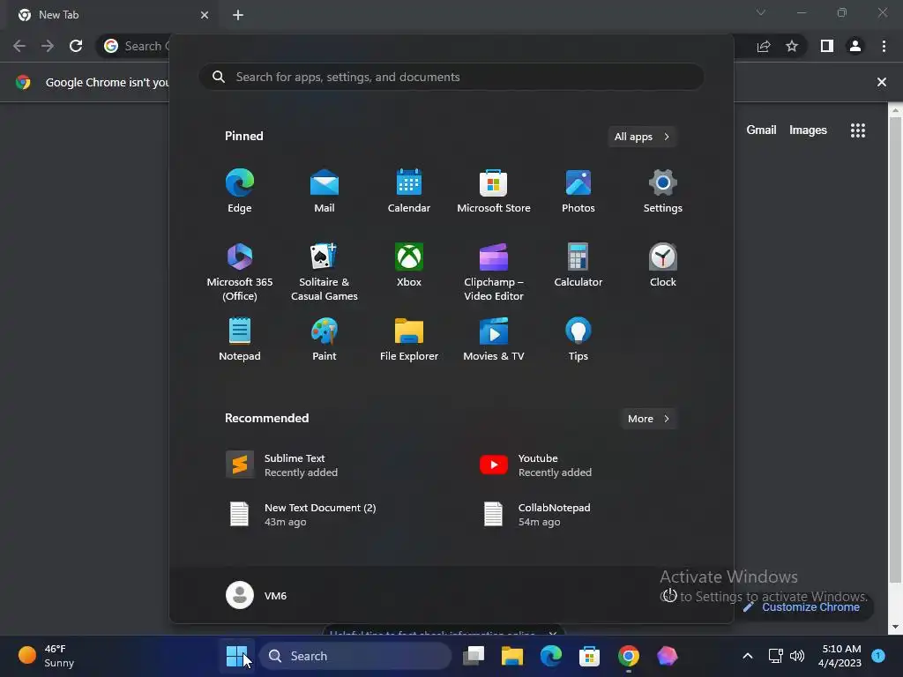Open File Explorer on the taskbar
Image resolution: width=903 pixels, height=677 pixels.
pos(512,656)
